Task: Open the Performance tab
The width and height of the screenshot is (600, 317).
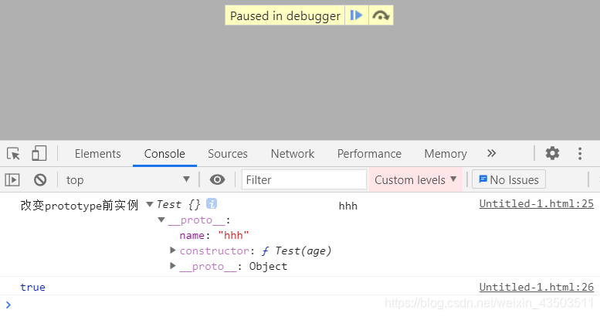Action: [369, 154]
